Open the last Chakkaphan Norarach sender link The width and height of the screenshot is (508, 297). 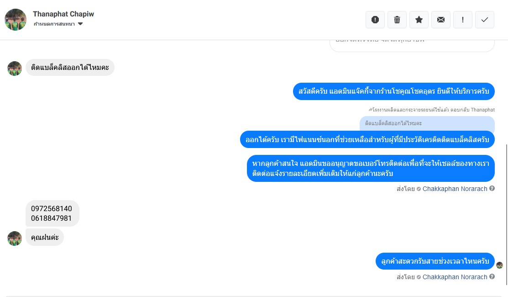pyautogui.click(x=455, y=277)
